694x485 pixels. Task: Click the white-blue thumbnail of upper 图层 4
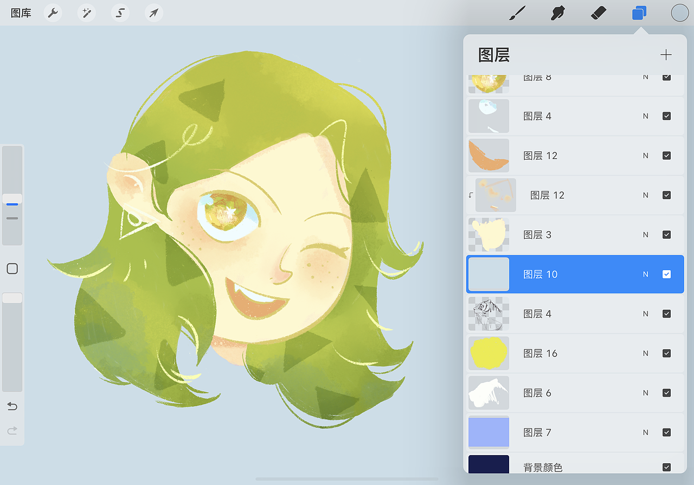[x=489, y=116]
